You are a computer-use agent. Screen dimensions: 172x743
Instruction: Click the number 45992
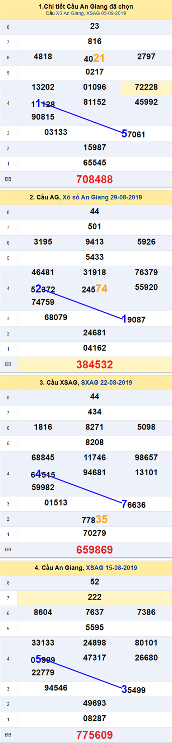146,102
